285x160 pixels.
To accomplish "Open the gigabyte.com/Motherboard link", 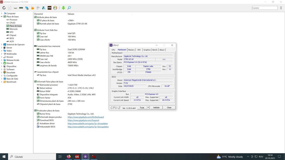I will click(85, 117).
